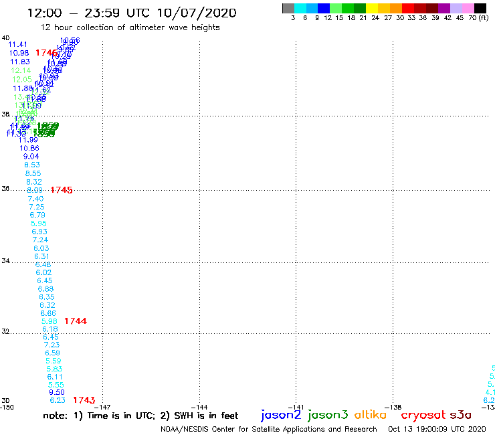Click the NOAA/NESDIS credit line
The width and height of the screenshot is (495, 435).
[269, 429]
